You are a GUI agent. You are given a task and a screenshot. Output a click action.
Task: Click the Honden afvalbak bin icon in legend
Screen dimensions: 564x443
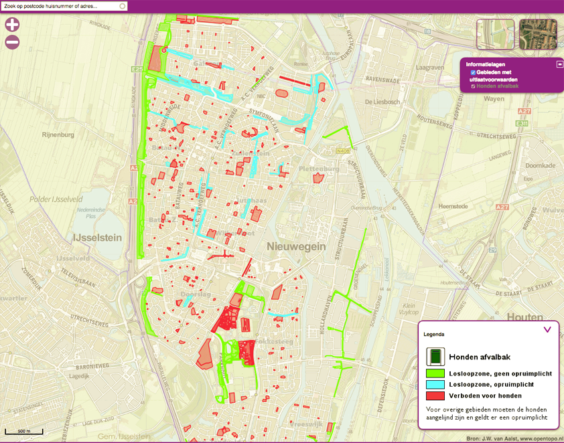coord(435,357)
